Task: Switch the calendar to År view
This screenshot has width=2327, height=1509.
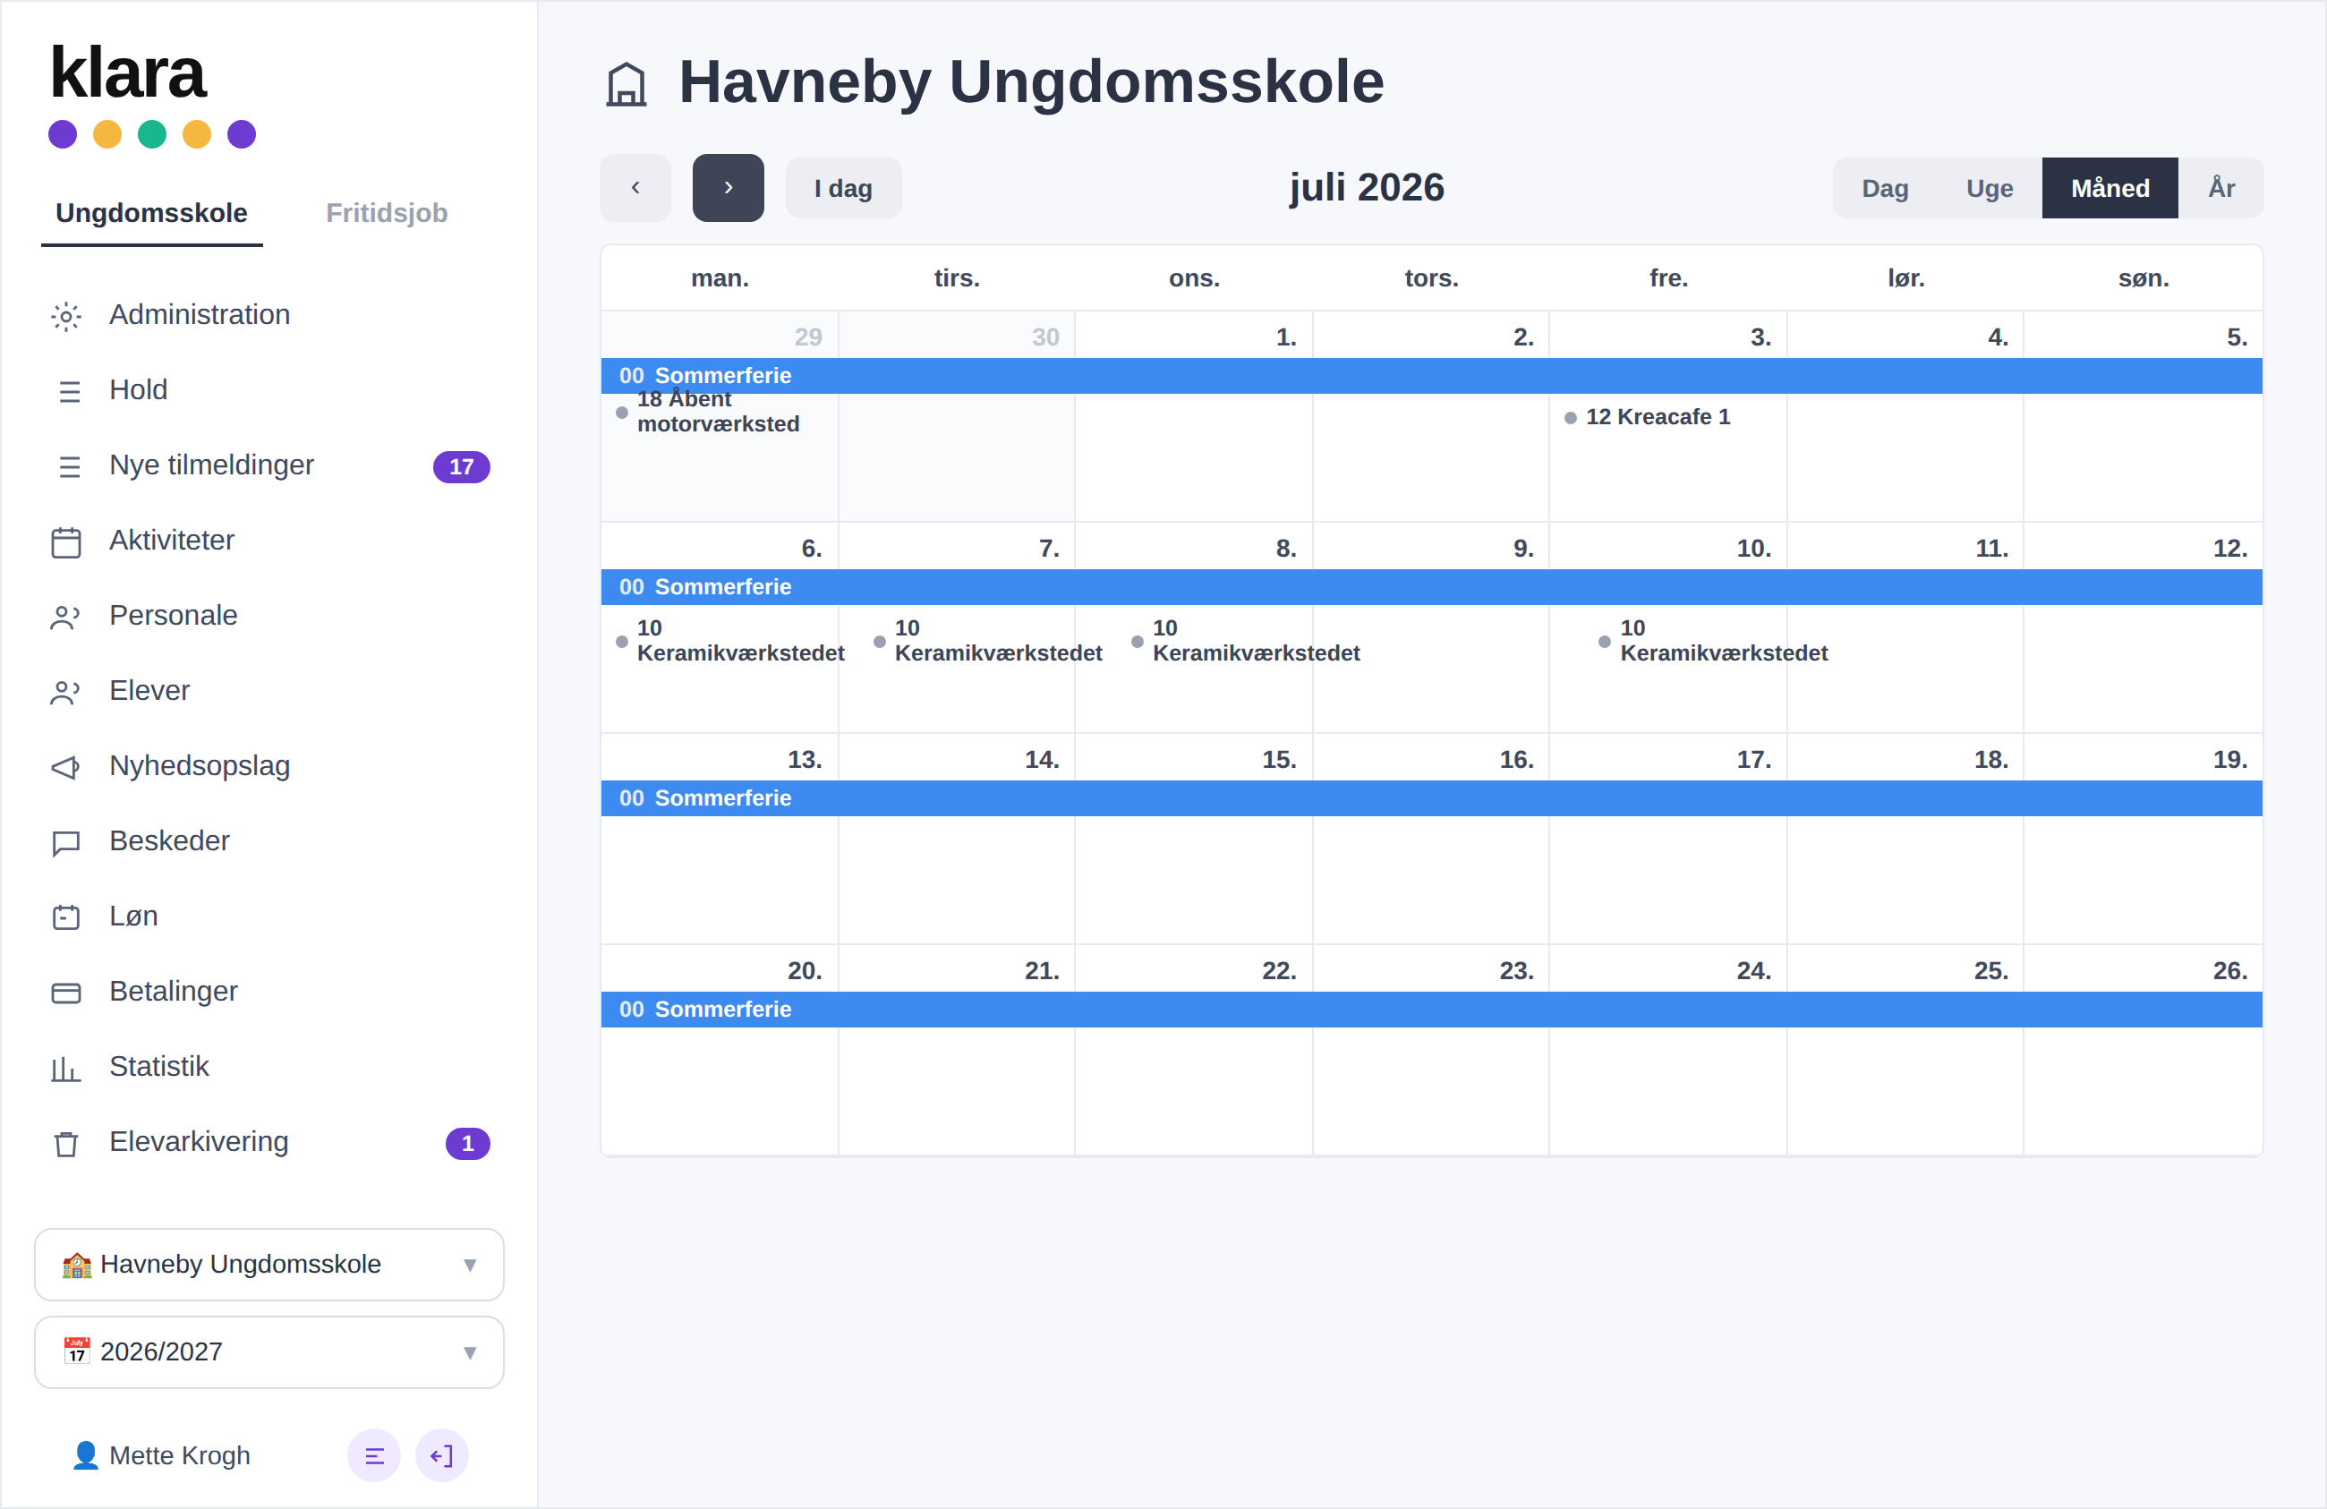Action: tap(2220, 188)
